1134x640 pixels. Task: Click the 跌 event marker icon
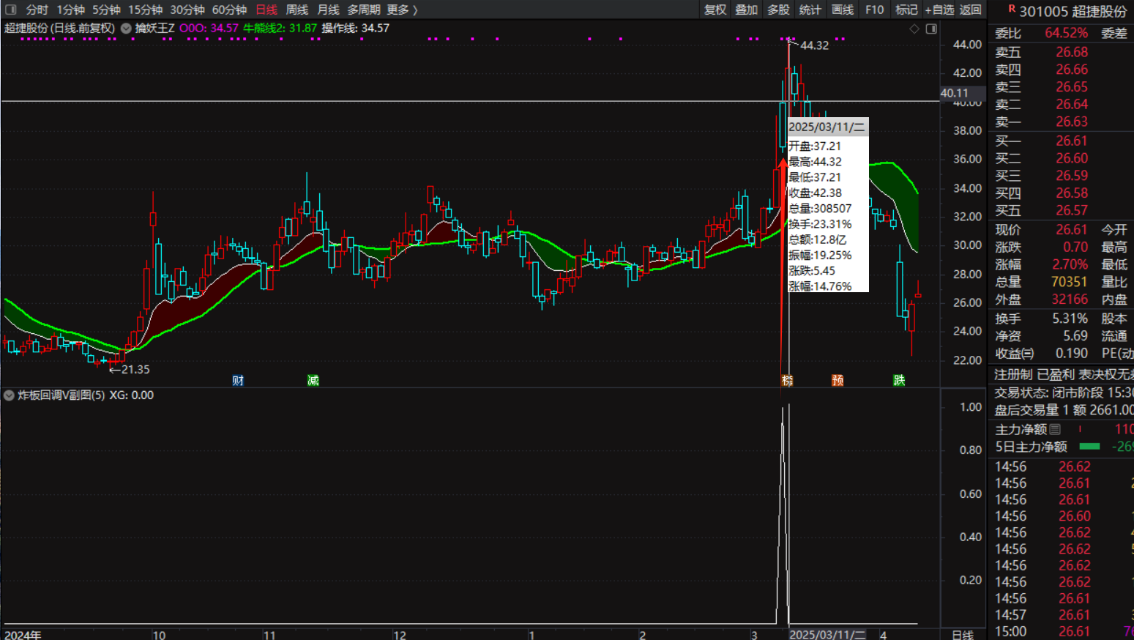click(899, 380)
